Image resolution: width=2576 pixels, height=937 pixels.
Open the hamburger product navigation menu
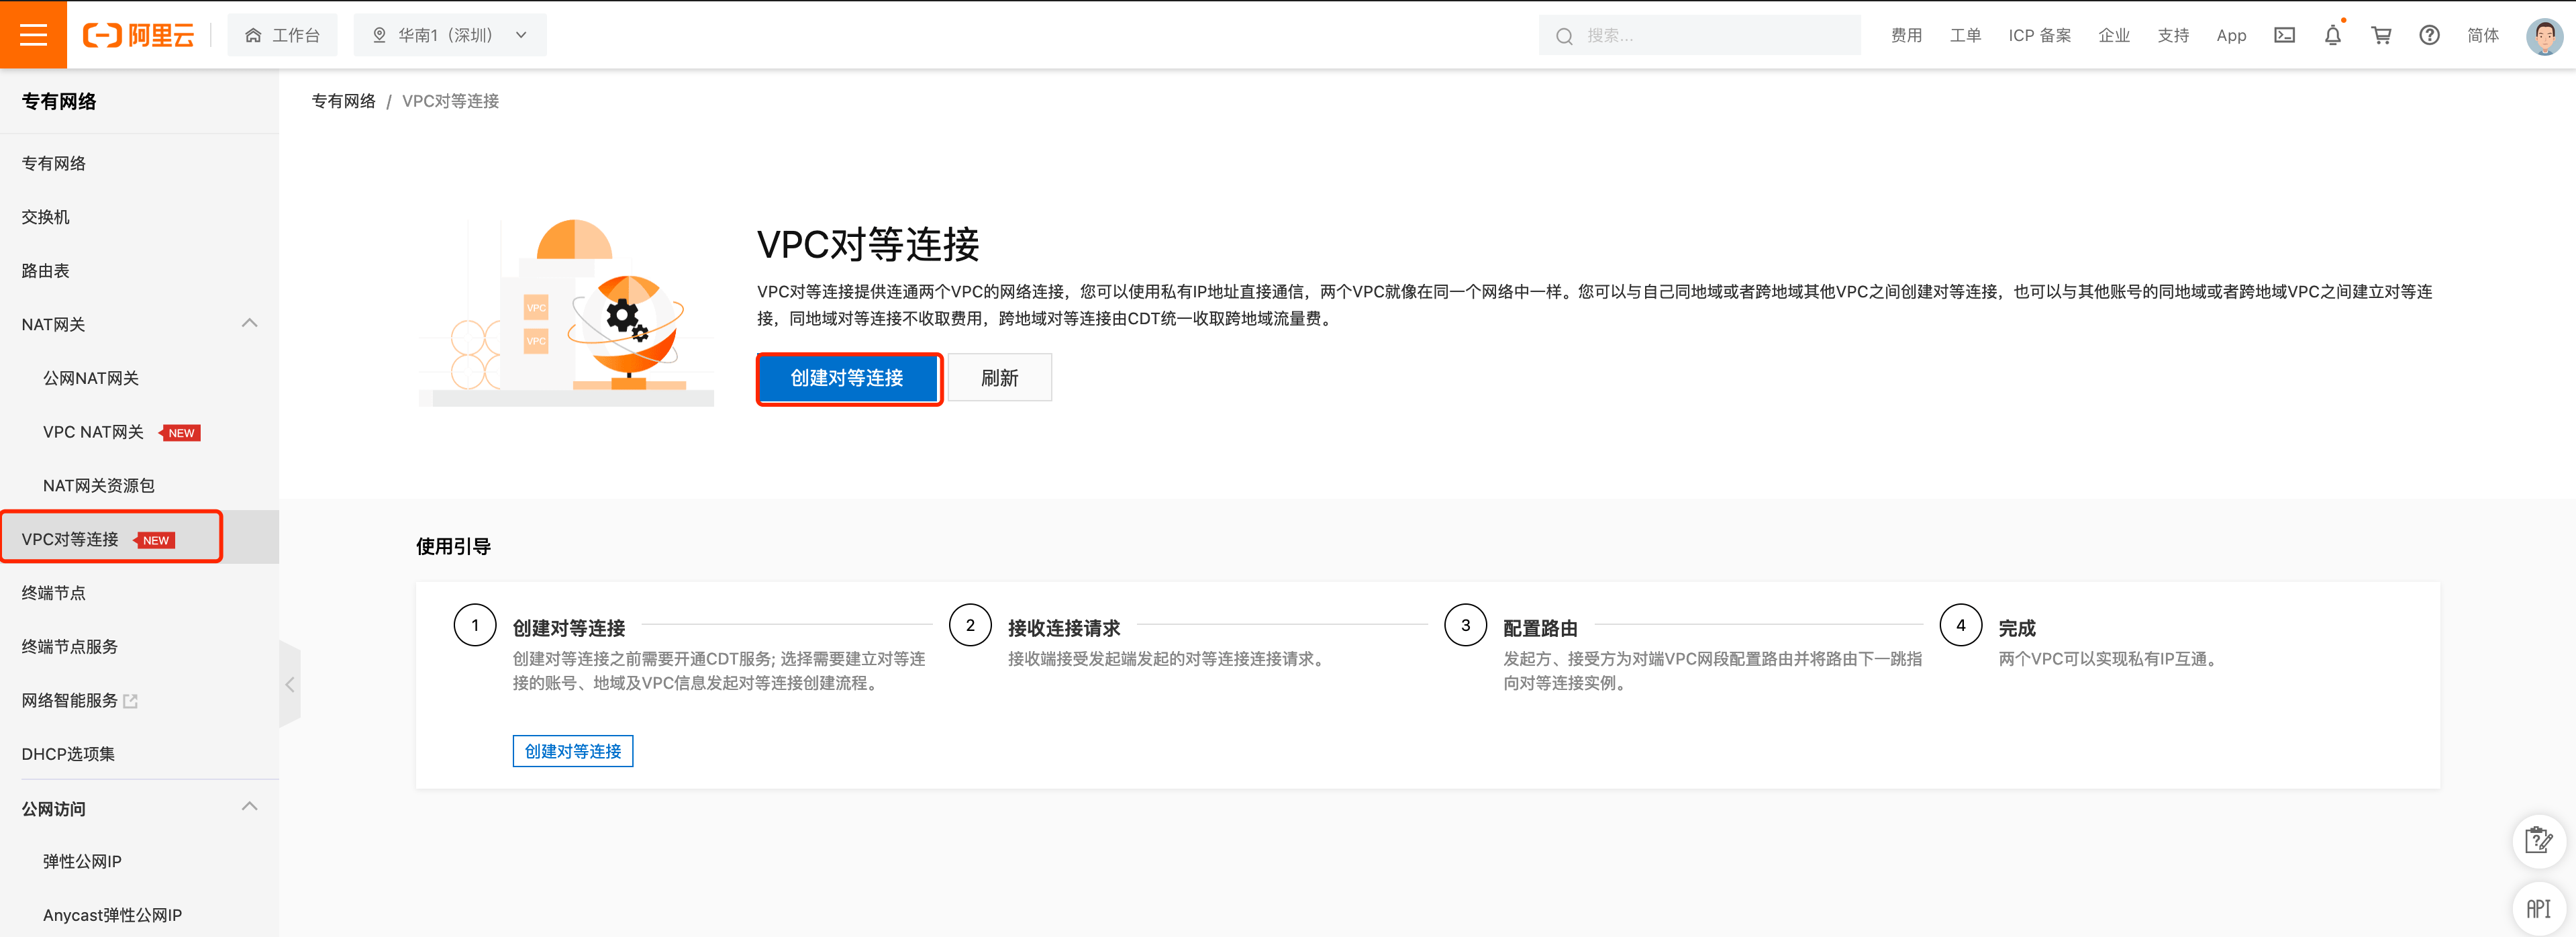pos(33,34)
